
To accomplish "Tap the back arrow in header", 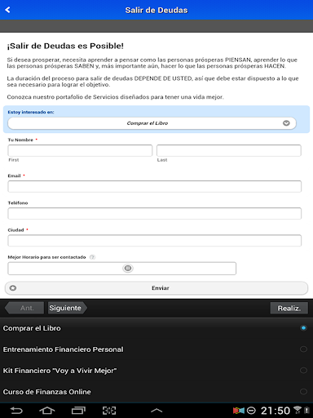I will pyautogui.click(x=7, y=10).
